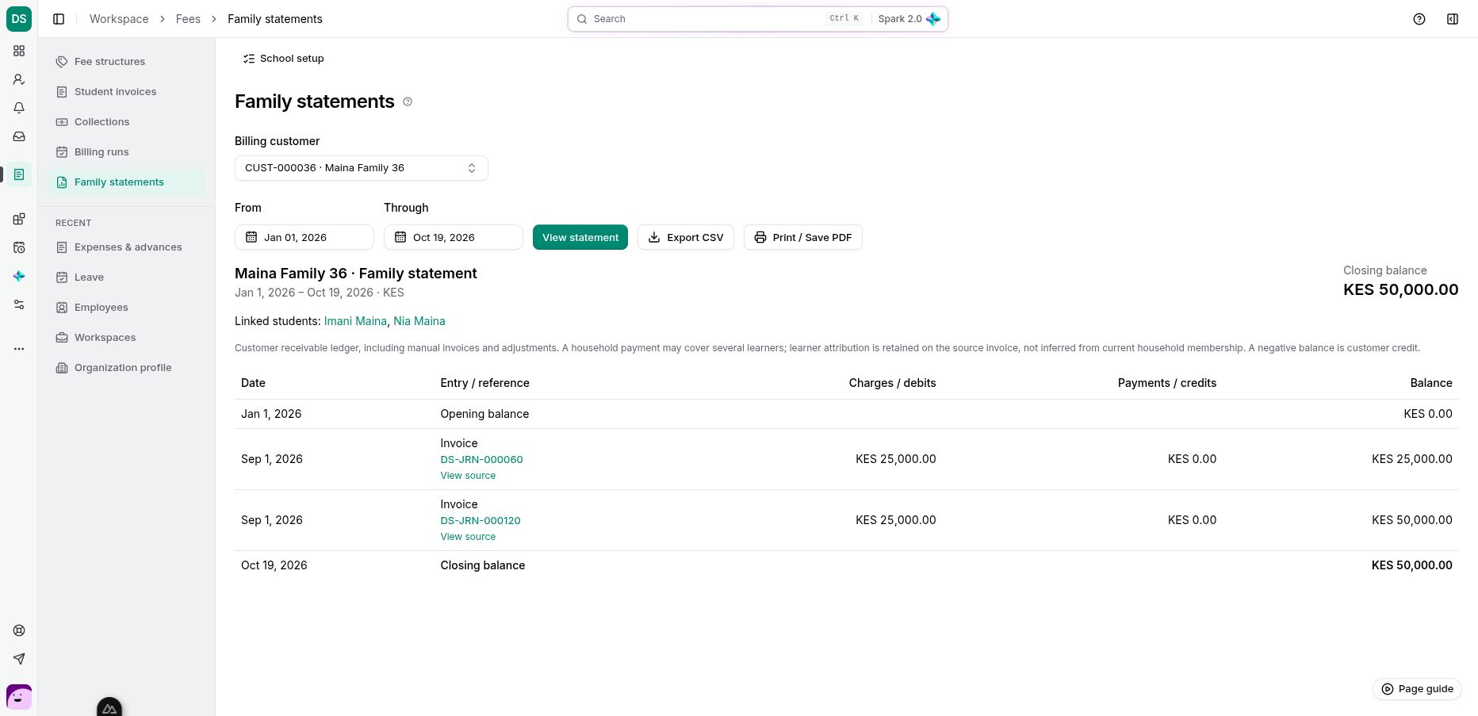Select Family statements in the sidebar
Screen dimensions: 1478x716
pos(126,182)
